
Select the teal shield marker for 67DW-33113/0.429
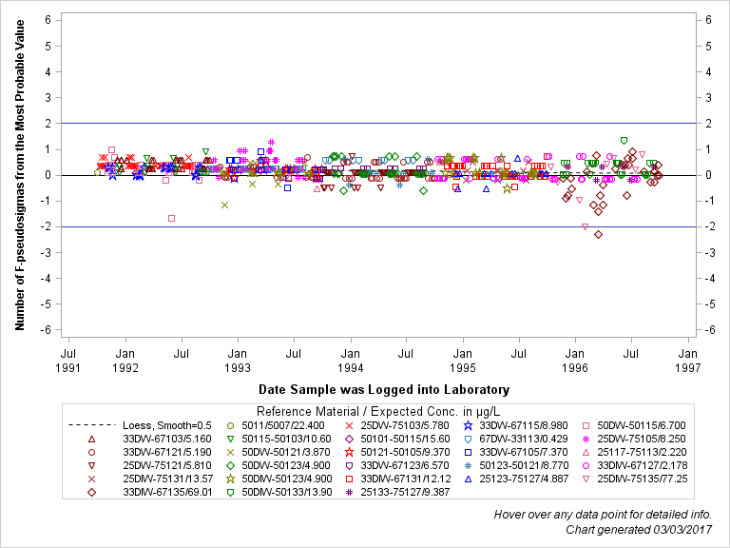pyautogui.click(x=469, y=439)
